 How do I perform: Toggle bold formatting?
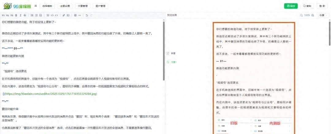(x=16, y=15)
